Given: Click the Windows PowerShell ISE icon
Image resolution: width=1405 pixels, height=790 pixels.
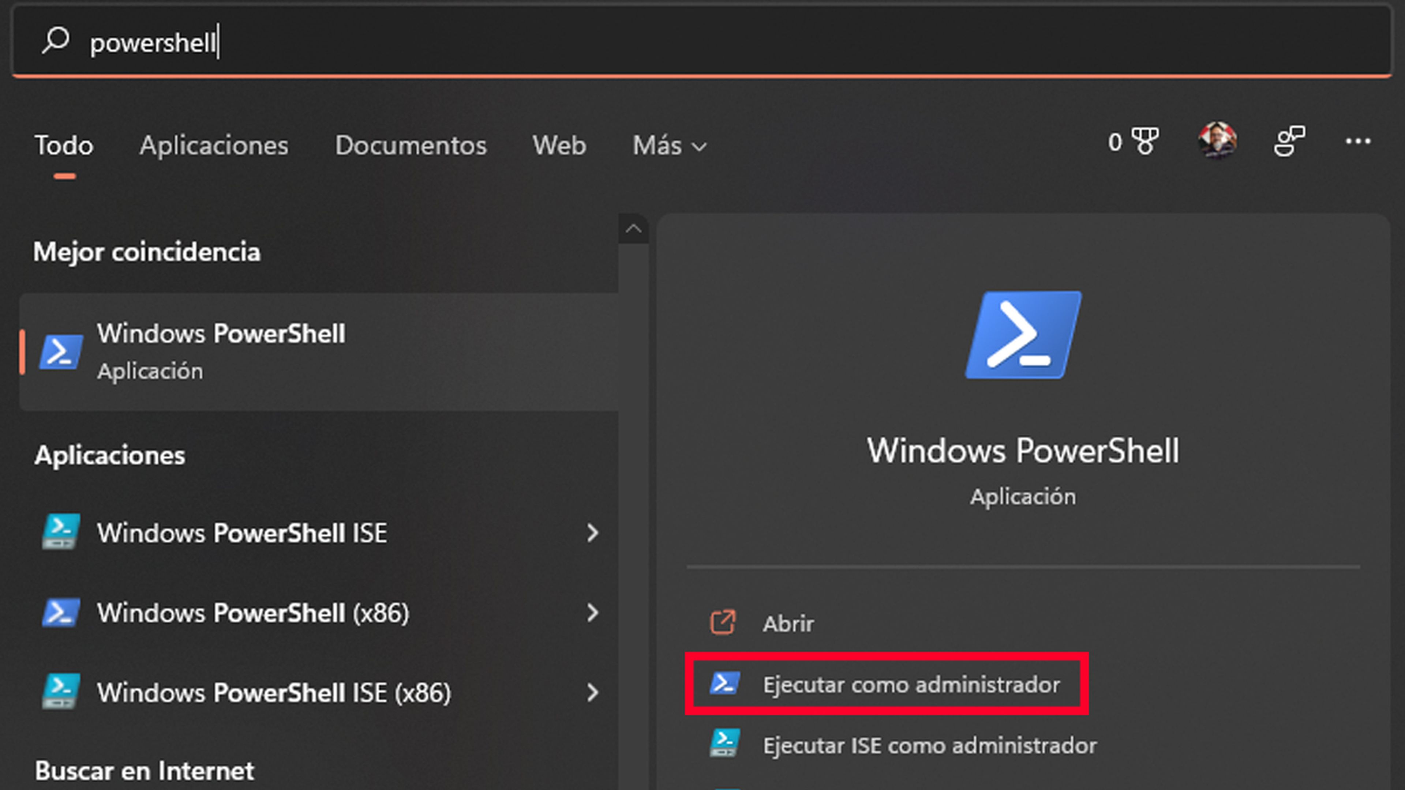Looking at the screenshot, I should click(x=61, y=531).
